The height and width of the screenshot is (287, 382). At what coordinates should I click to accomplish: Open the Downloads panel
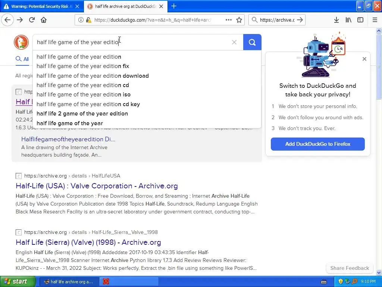(x=336, y=20)
